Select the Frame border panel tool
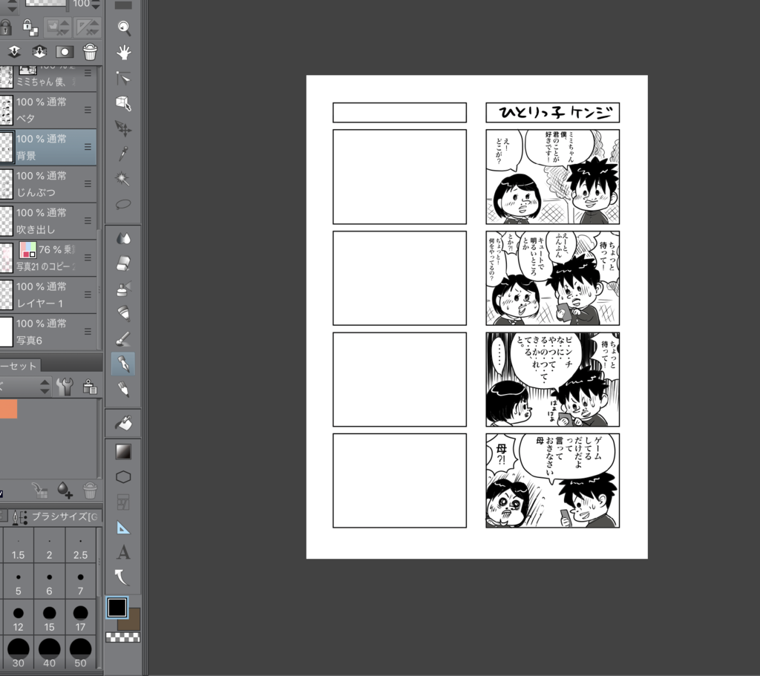760x676 pixels. pos(124,502)
